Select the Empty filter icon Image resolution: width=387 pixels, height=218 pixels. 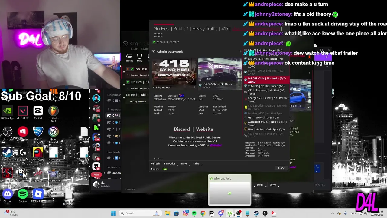pos(139,58)
